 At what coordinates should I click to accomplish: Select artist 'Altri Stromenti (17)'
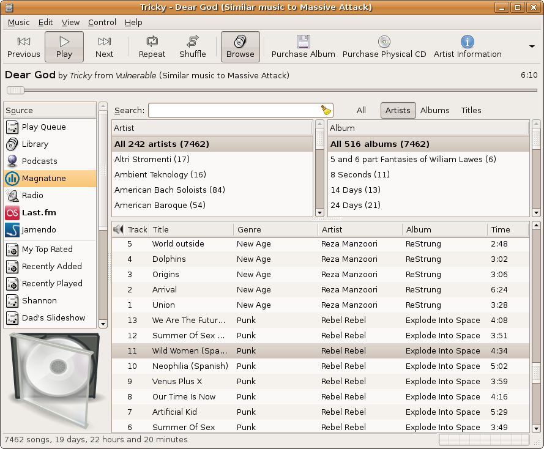212,160
